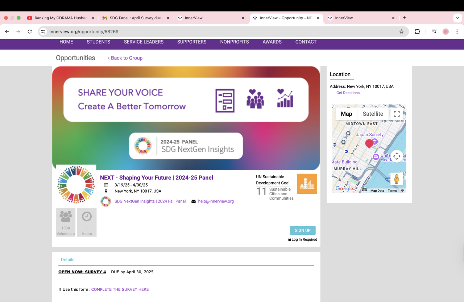Screen dimensions: 464x302
Task: Click the calendar icon beside the dates
Action: coord(106,185)
